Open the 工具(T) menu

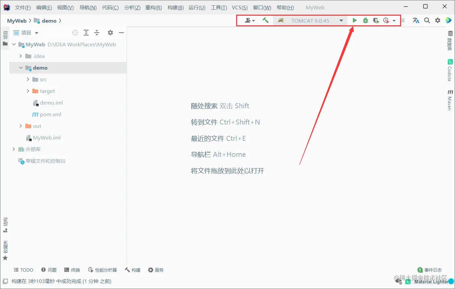pos(219,7)
